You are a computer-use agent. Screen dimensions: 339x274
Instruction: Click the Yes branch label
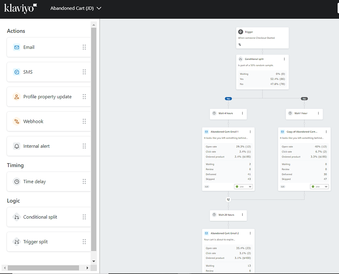click(x=228, y=99)
